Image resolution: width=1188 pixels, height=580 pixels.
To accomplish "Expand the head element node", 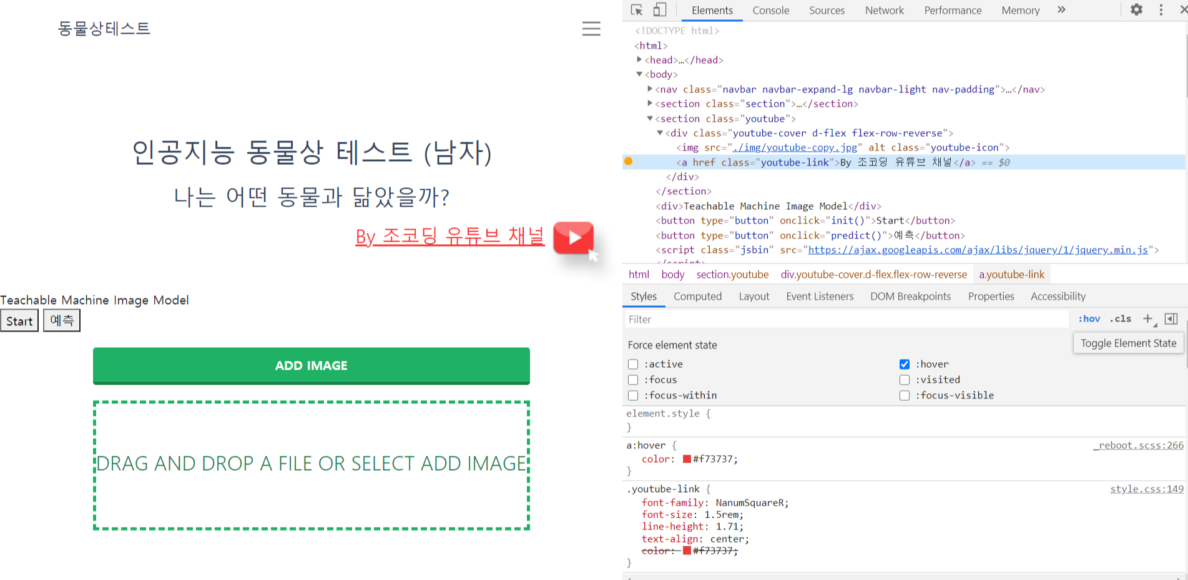I will (x=639, y=59).
